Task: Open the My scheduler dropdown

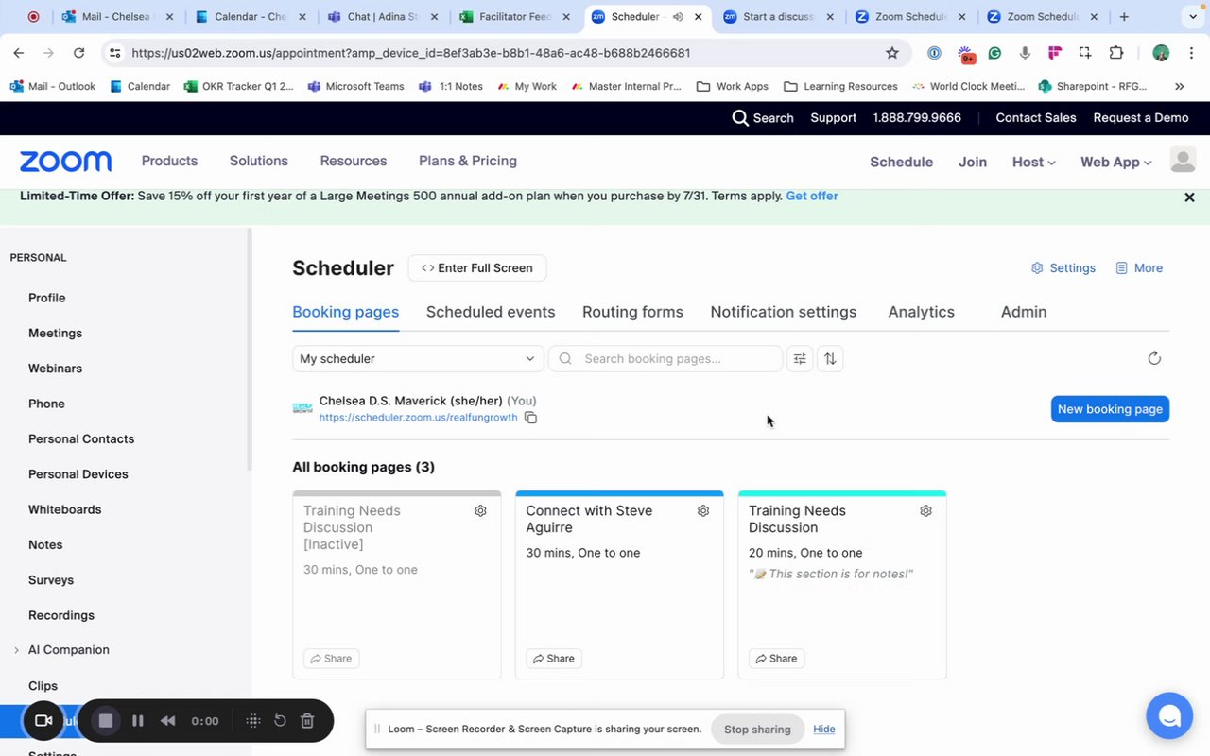Action: coord(418,359)
